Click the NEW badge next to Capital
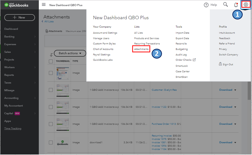This screenshot has width=252, height=155. [17, 113]
